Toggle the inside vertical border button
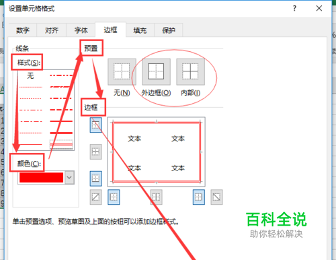The image size is (336, 260). pyautogui.click(x=156, y=197)
